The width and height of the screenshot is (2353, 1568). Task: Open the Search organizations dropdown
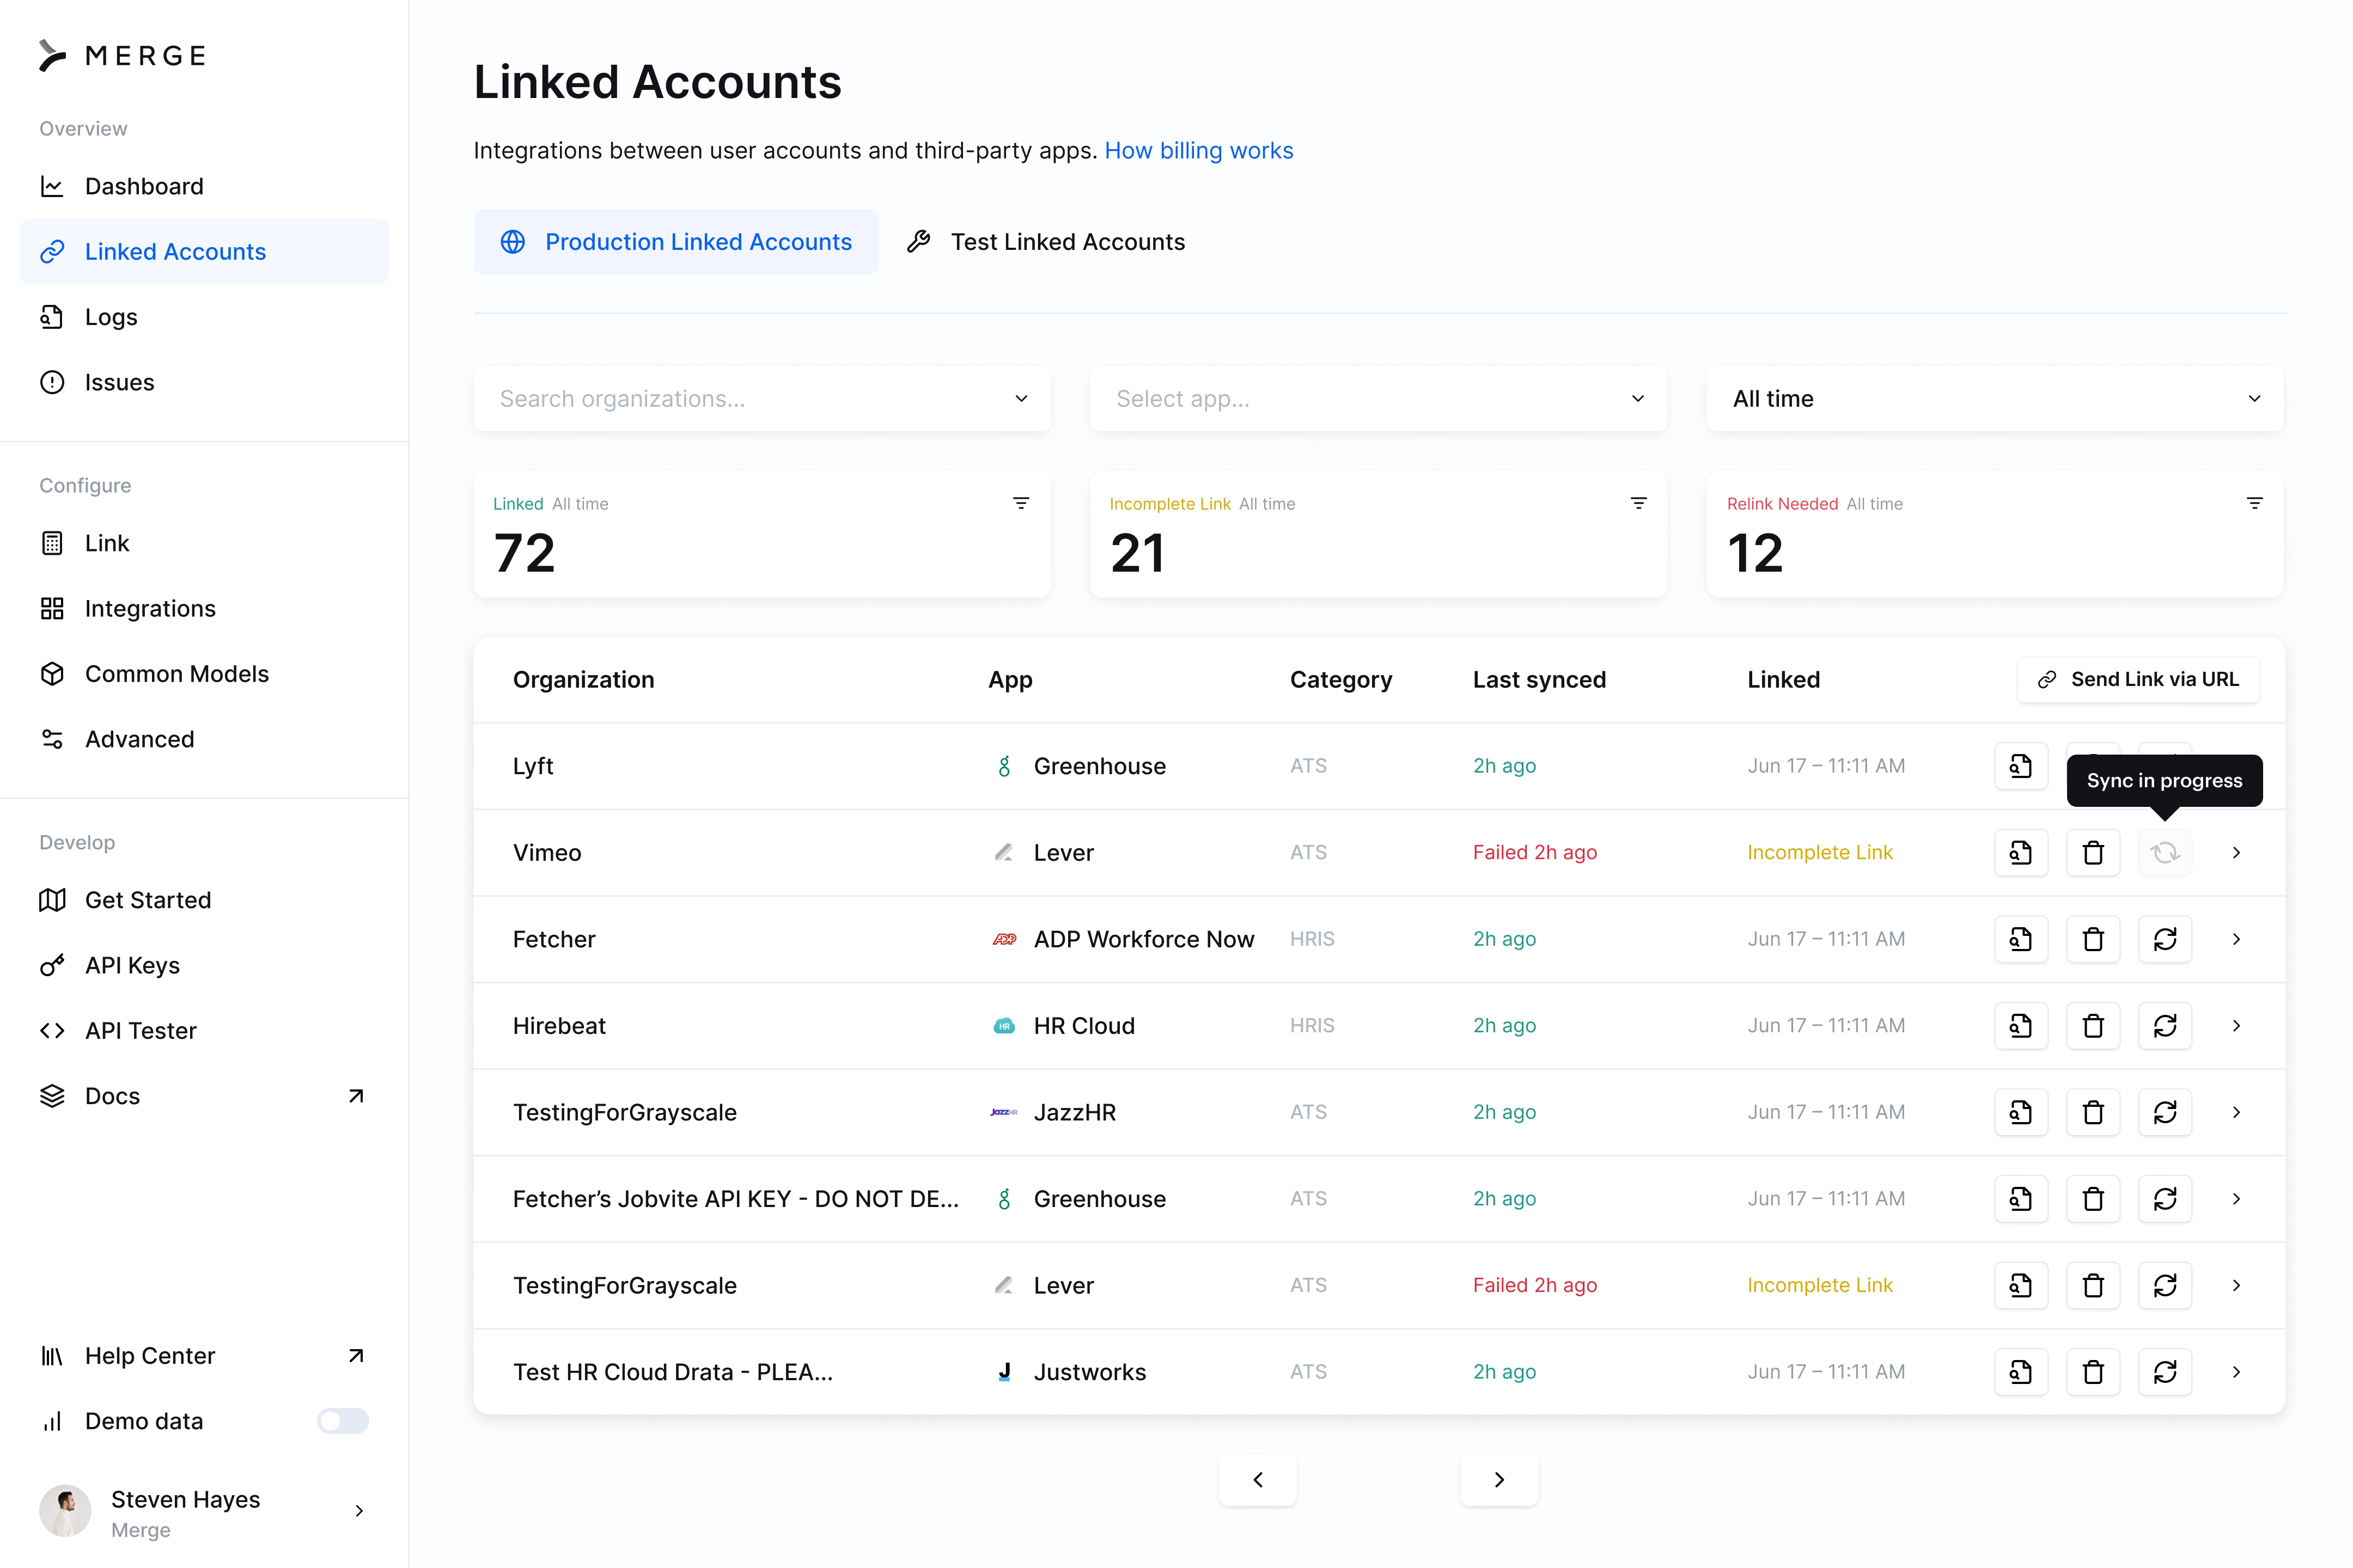coord(763,399)
